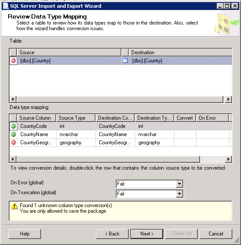Click the wizard icon in the title bar
This screenshot has width=241, height=245.
(x=6, y=6)
